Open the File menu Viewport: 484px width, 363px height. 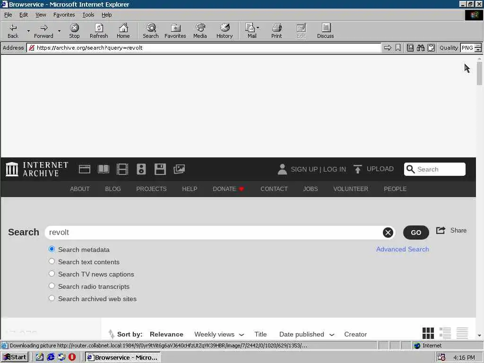point(8,15)
